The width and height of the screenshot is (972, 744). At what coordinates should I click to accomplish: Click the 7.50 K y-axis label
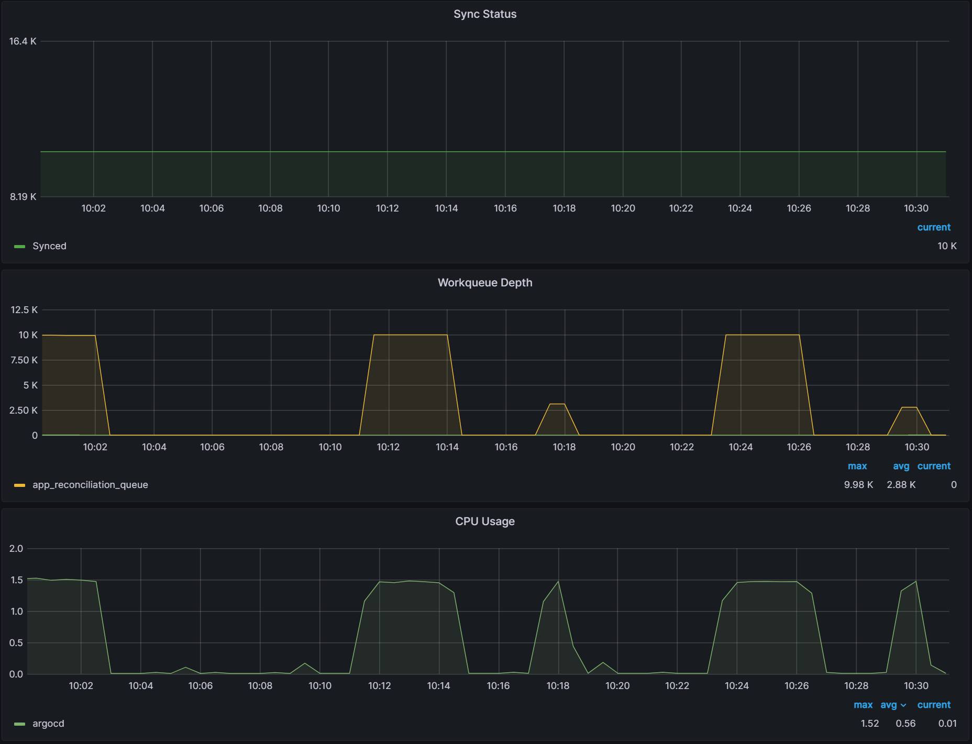point(24,360)
